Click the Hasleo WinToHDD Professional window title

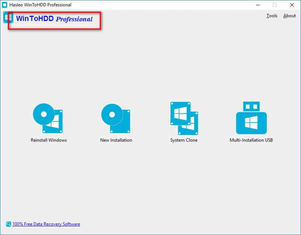click(x=40, y=5)
